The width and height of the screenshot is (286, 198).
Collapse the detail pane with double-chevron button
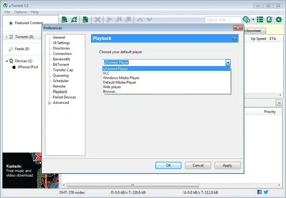279,103
